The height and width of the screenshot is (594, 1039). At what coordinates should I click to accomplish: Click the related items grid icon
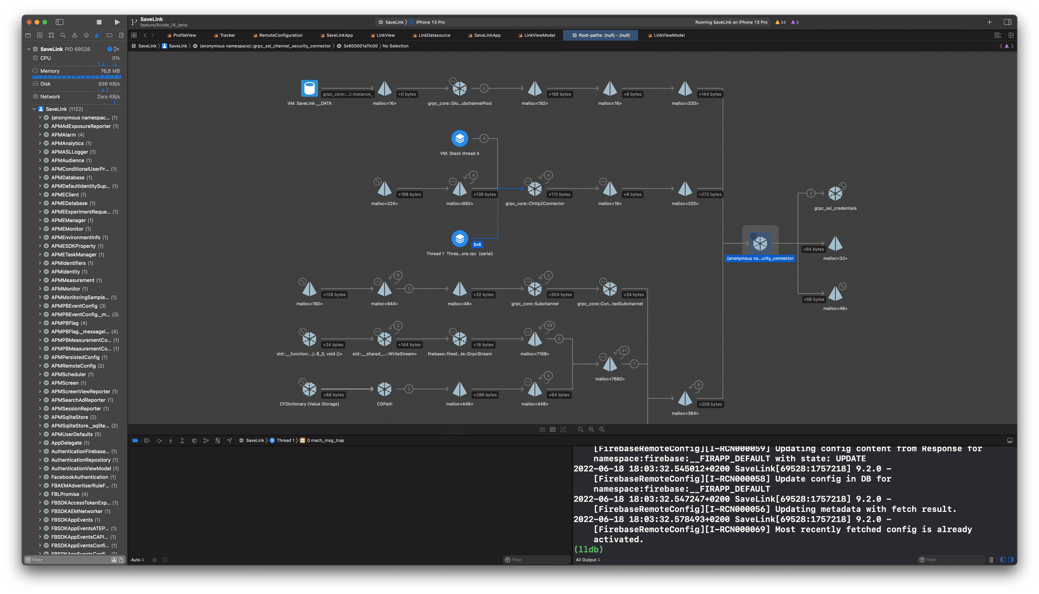(134, 35)
